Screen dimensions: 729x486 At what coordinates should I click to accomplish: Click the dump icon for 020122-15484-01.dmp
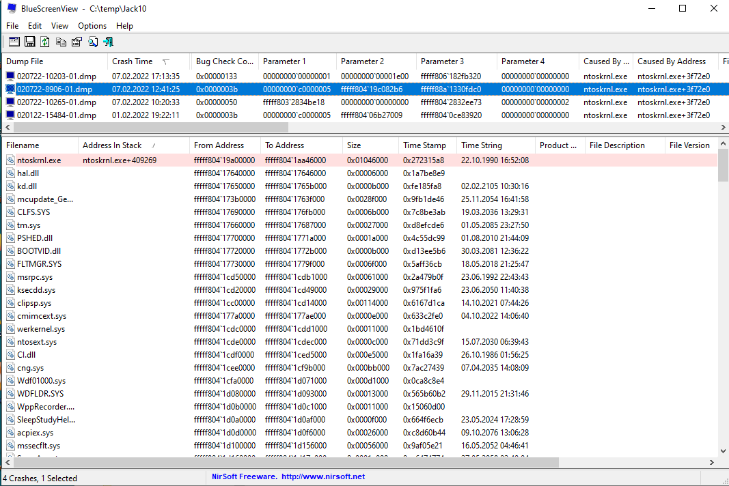point(10,115)
